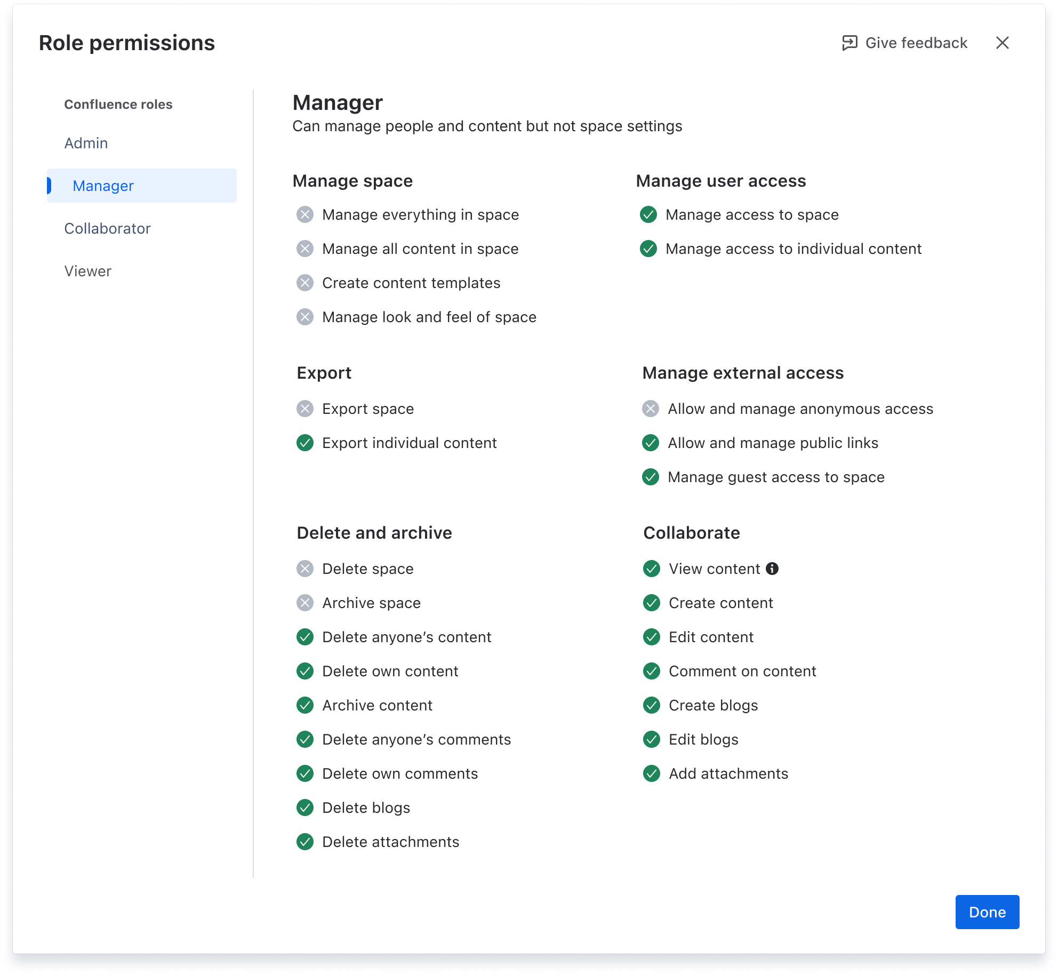
Task: Click the gray disabled icon beside Export space
Action: 304,409
